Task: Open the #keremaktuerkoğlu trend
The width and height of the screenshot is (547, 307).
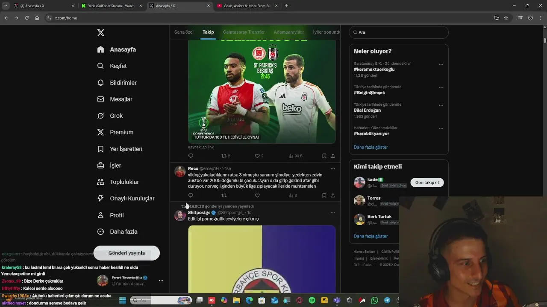Action: point(374,69)
